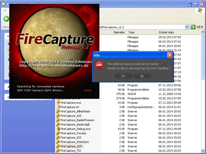This screenshot has width=206, height=154.
Task: Click the file list scrollbar down arrow
Action: [203, 151]
